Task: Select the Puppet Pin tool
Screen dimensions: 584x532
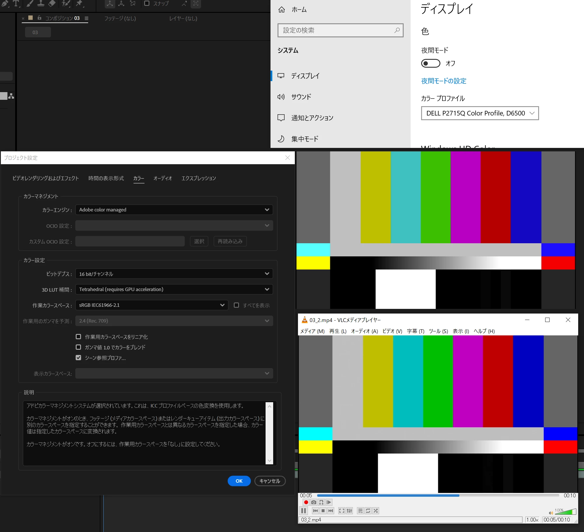Action: (x=79, y=3)
